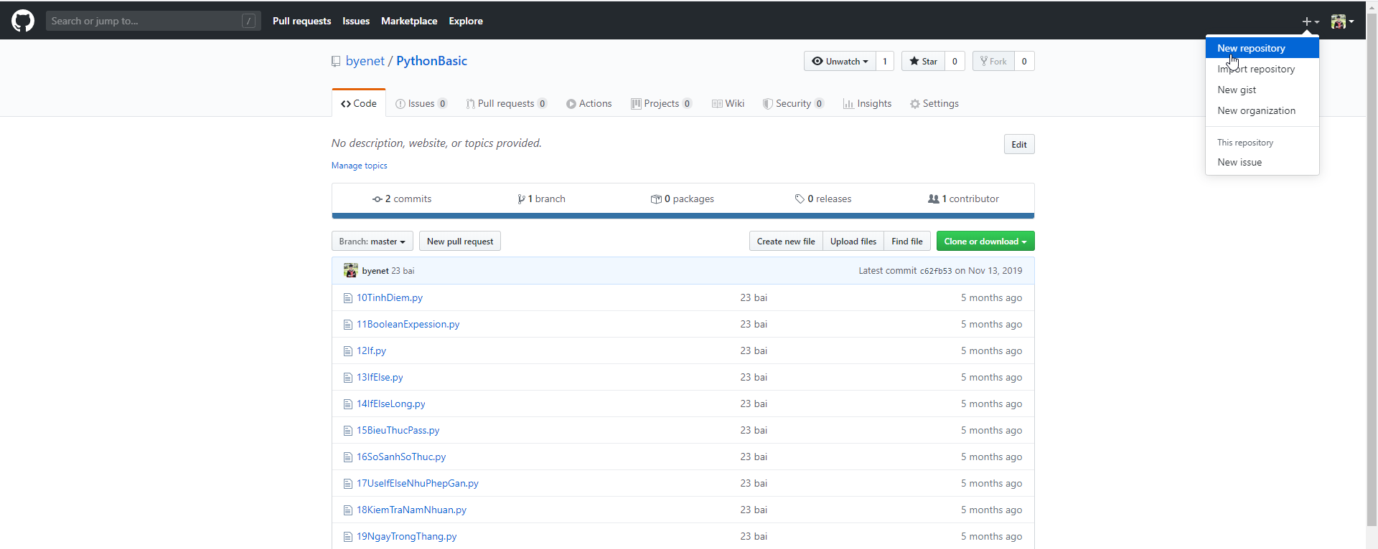Screen dimensions: 1378x549
Task: Click the file icon for 16SoSanhSoThuc.py
Action: [x=348, y=457]
